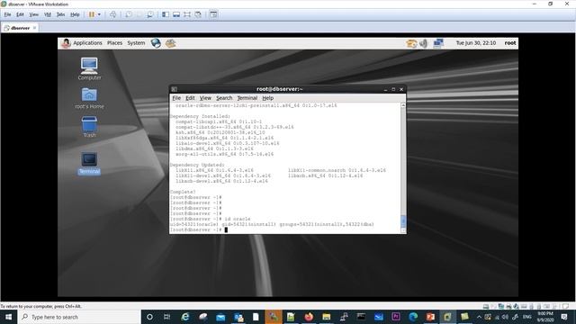Click the Windows search box
576x324 pixels.
pos(79,317)
